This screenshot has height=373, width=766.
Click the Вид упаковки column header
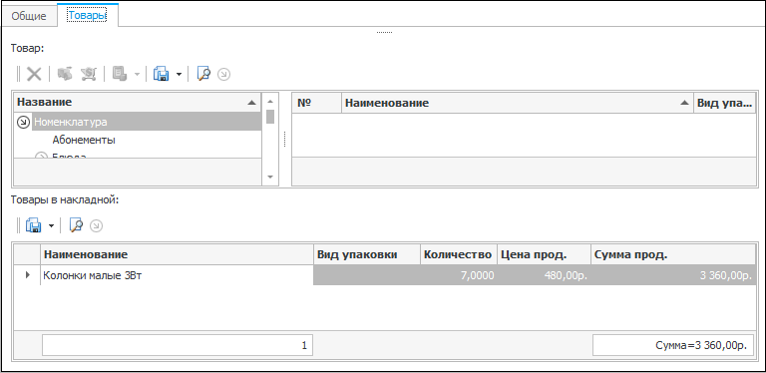coord(366,254)
